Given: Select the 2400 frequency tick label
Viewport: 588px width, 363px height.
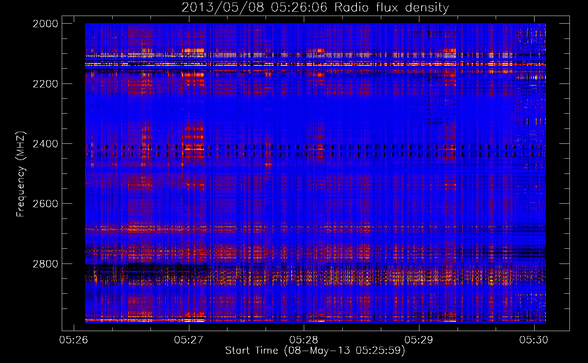Looking at the screenshot, I should click(45, 144).
